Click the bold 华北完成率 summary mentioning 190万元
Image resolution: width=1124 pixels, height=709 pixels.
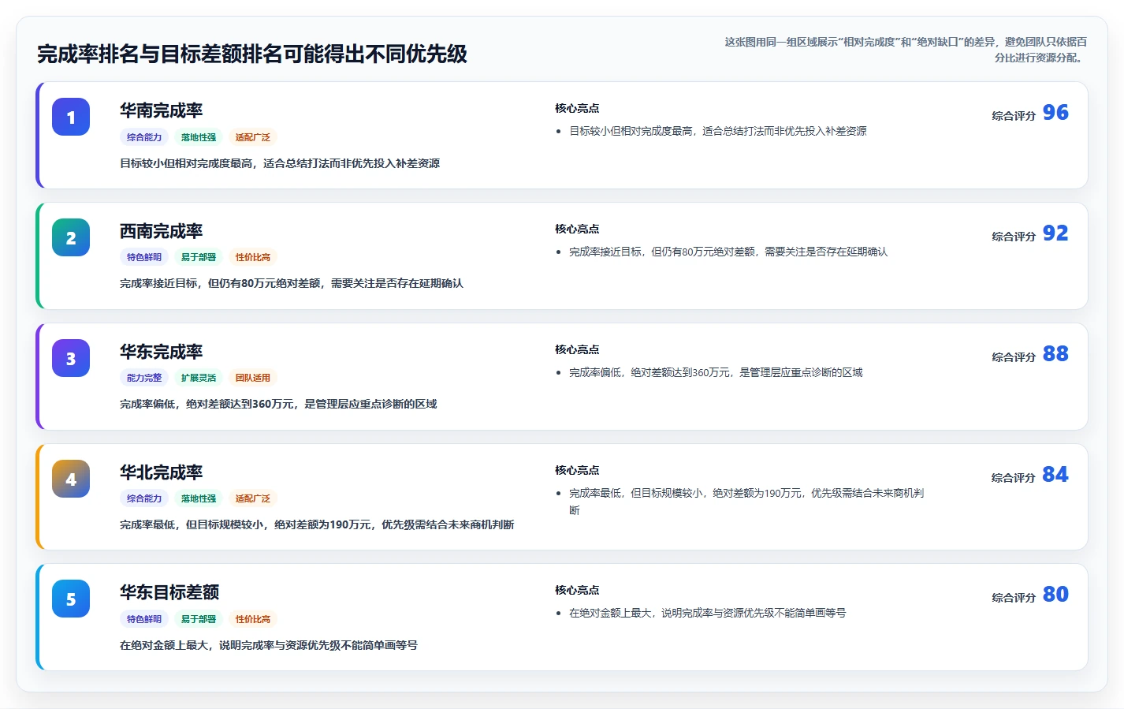point(317,525)
